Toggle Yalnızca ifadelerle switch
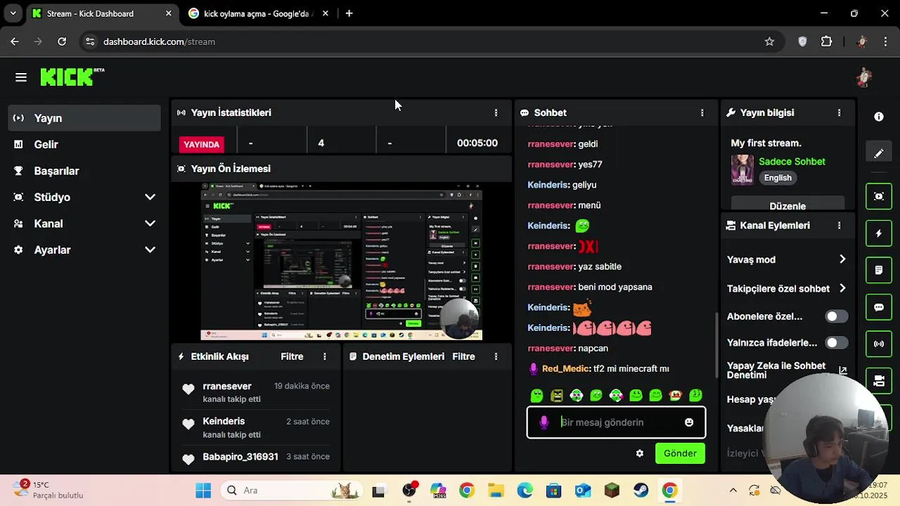Screen dimensions: 900x506 point(836,343)
